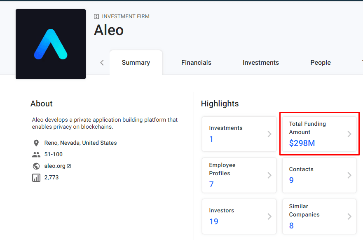
Task: Go to the Investments tab
Action: [261, 63]
